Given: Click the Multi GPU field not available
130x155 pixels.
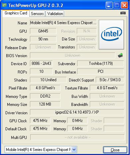Looking at the screenshot, I should (77, 137).
